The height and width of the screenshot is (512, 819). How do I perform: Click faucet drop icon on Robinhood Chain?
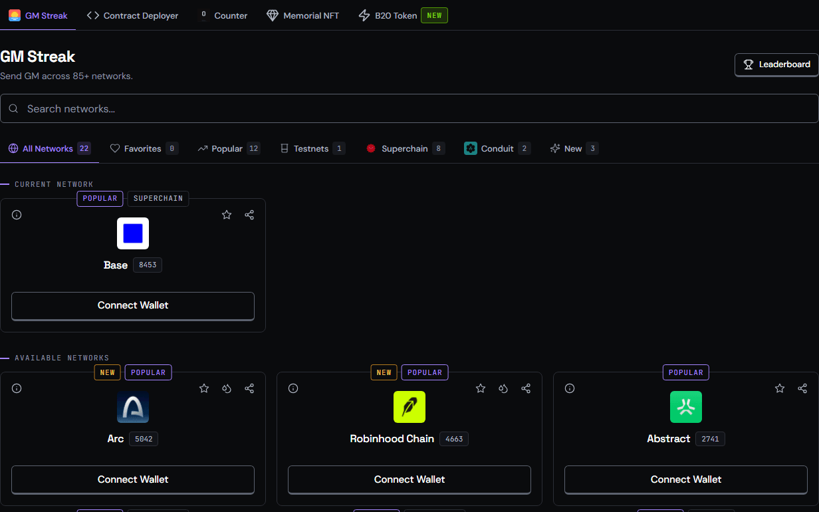[503, 388]
